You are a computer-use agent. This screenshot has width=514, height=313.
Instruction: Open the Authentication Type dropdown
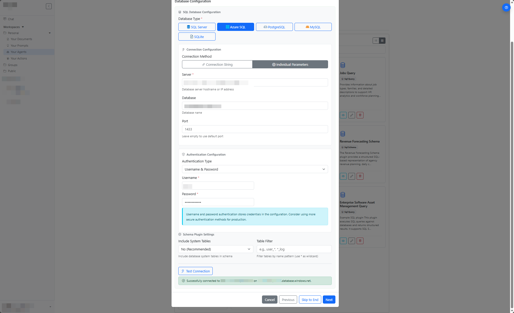pyautogui.click(x=255, y=169)
